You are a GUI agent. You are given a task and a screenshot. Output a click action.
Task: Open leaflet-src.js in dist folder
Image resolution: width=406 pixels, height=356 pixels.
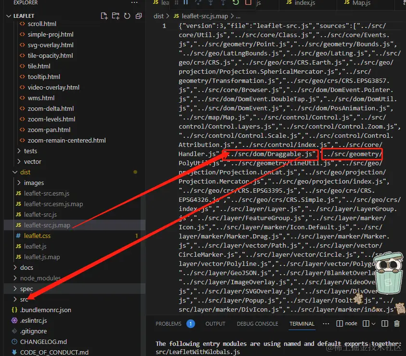[40, 215]
